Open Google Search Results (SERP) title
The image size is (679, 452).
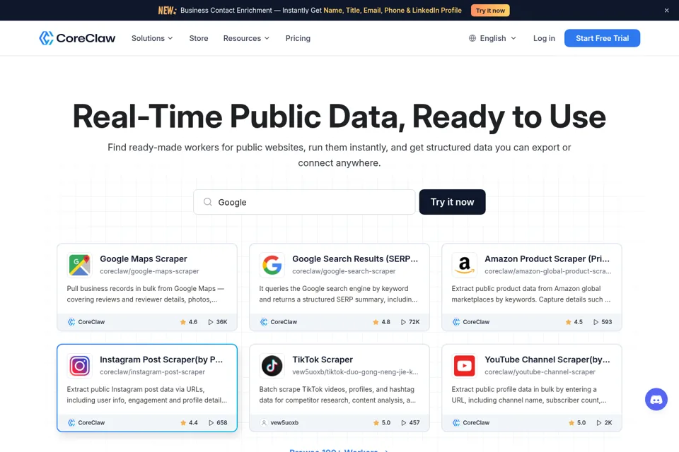tap(355, 258)
